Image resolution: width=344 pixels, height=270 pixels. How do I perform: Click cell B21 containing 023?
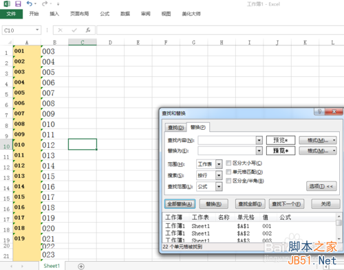coord(54,255)
